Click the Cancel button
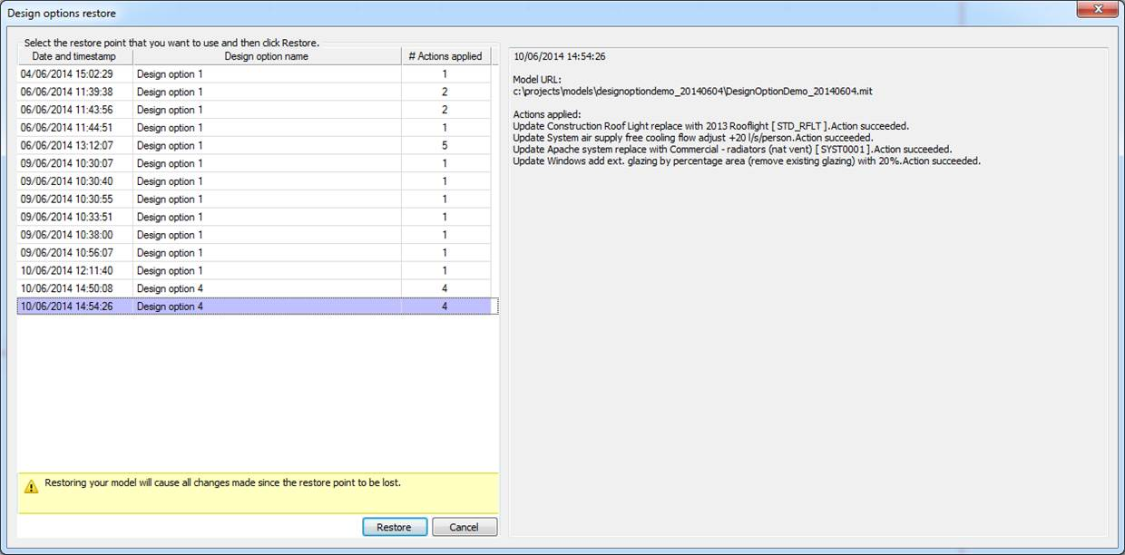Screen dimensions: 1125x555 point(464,527)
